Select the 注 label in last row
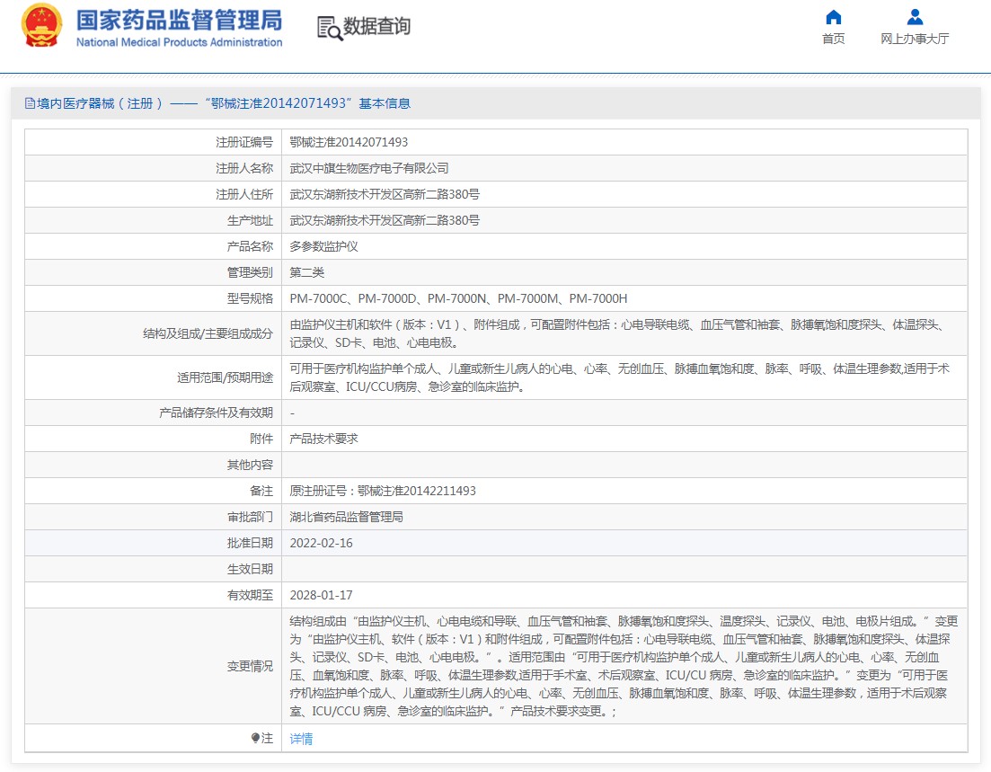 (x=268, y=738)
